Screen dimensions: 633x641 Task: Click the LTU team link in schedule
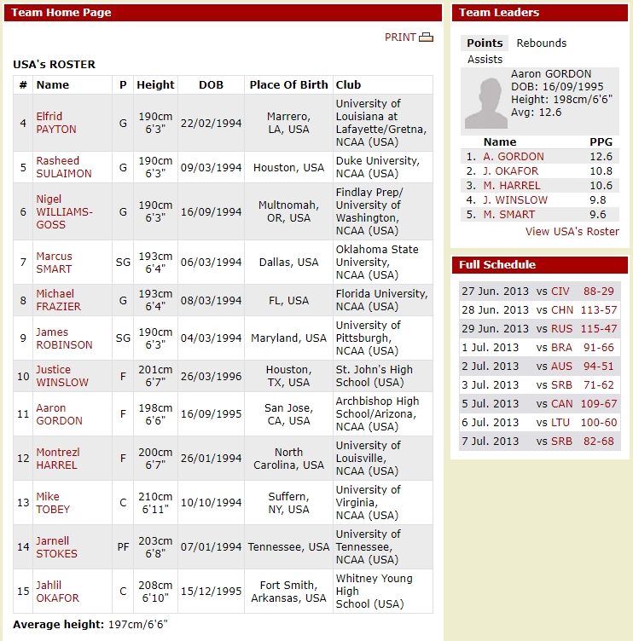point(560,423)
